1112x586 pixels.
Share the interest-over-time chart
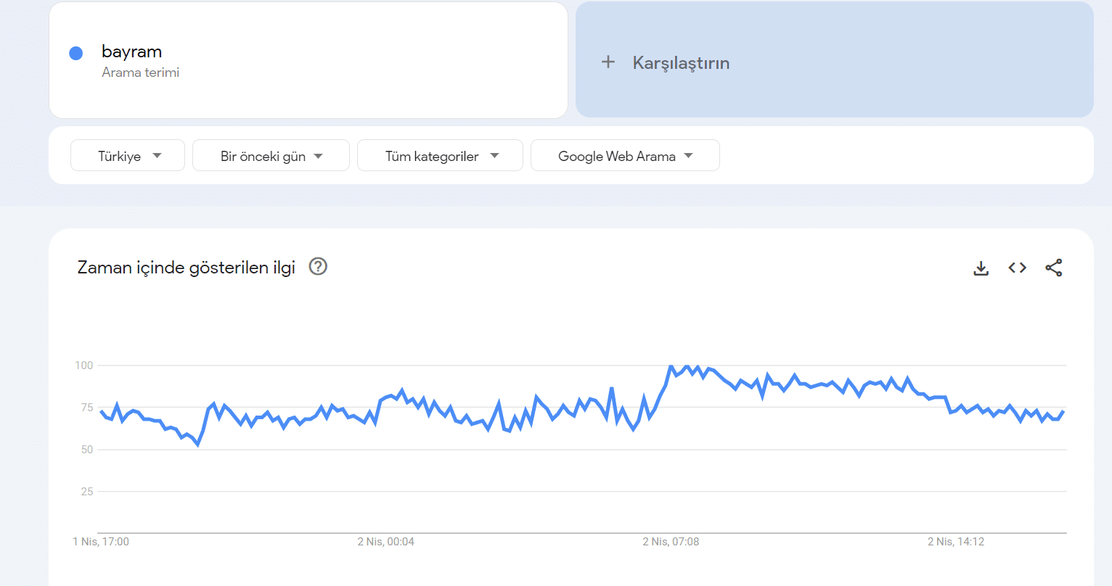[1053, 268]
